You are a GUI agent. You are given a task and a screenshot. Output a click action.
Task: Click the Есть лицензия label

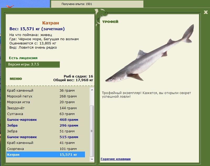[x=23, y=58]
